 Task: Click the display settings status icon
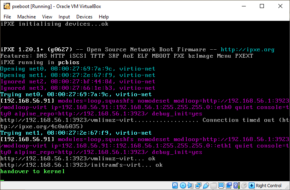point(221,185)
